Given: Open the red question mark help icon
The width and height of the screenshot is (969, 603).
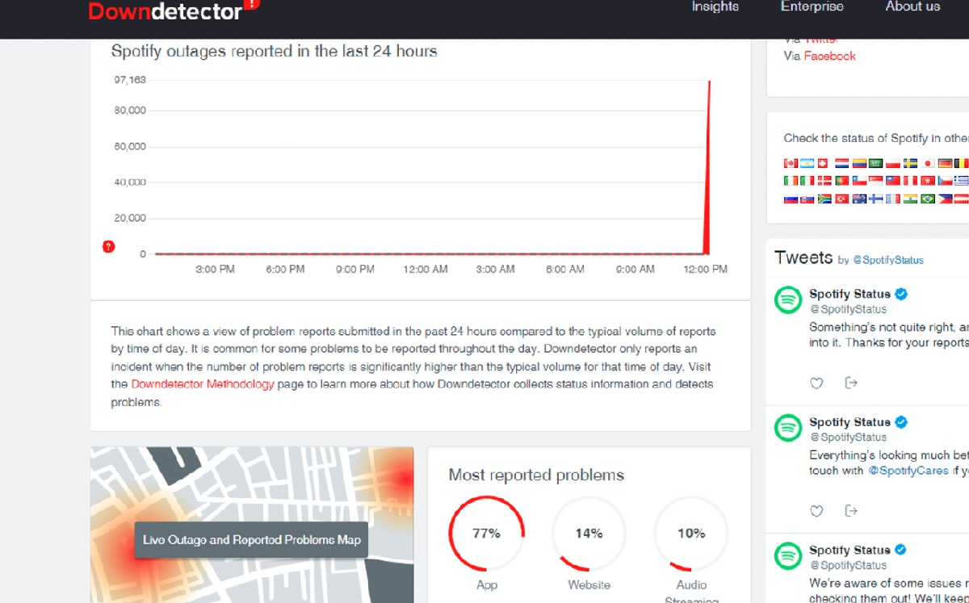Looking at the screenshot, I should pos(109,246).
